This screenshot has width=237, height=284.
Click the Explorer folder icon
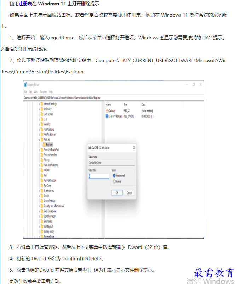[44, 144]
